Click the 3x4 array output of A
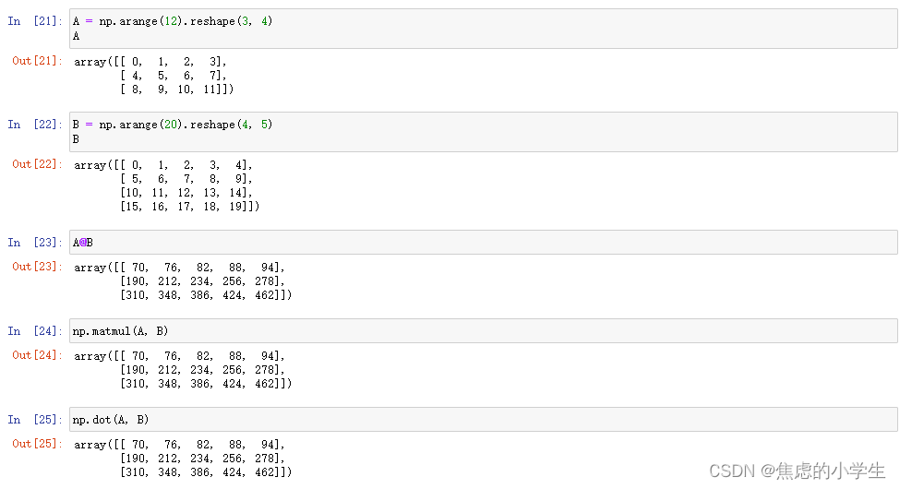 154,76
